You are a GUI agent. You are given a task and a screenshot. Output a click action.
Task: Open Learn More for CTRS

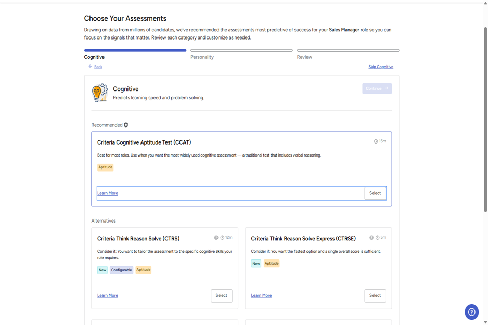click(x=108, y=295)
